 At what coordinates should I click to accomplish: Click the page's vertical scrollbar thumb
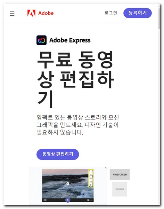click(x=159, y=19)
